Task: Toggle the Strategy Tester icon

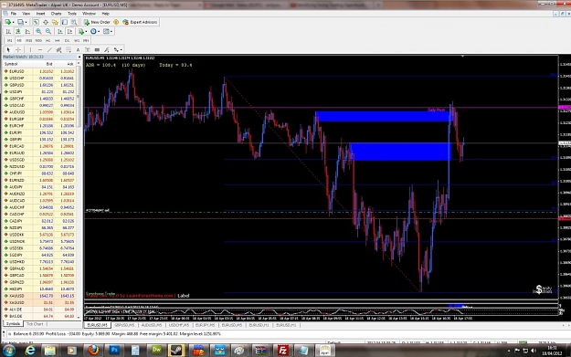Action: (74, 22)
